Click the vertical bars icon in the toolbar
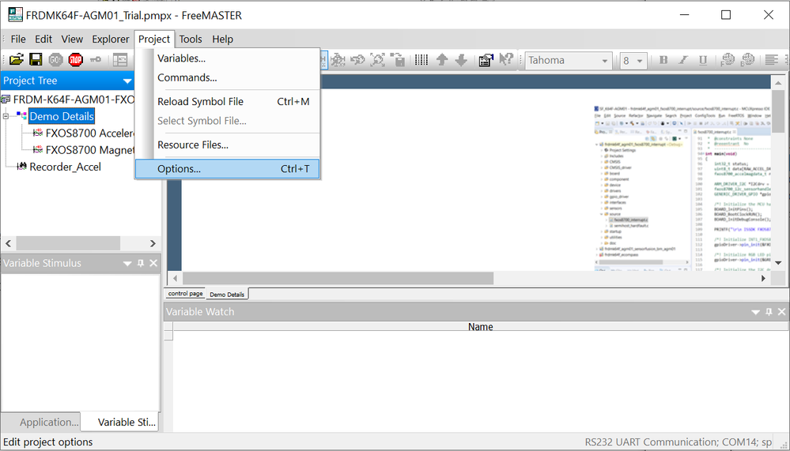 [421, 60]
